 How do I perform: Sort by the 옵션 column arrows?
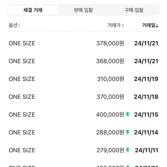(x=19, y=25)
